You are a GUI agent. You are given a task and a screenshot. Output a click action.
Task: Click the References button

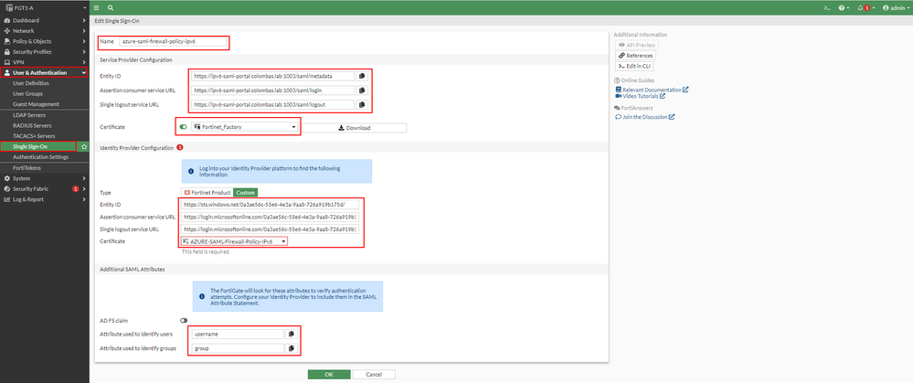tap(635, 55)
